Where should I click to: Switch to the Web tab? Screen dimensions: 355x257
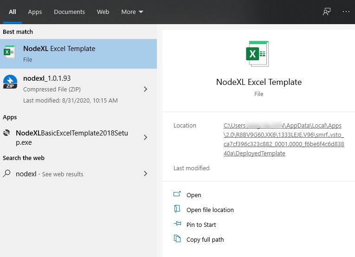[x=103, y=12]
